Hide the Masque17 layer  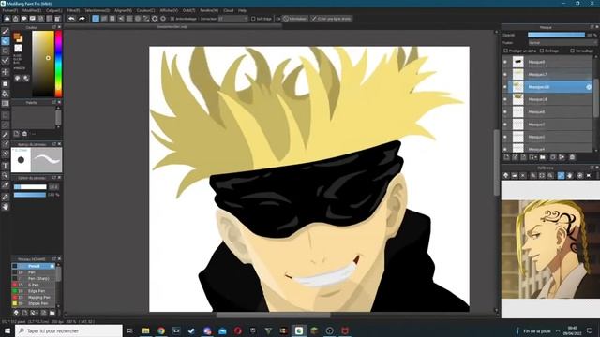(x=505, y=75)
